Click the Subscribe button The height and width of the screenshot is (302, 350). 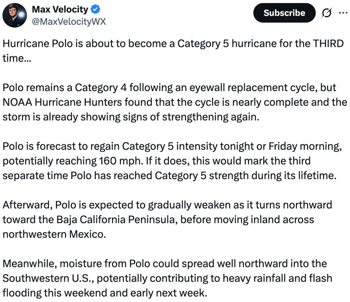284,13
